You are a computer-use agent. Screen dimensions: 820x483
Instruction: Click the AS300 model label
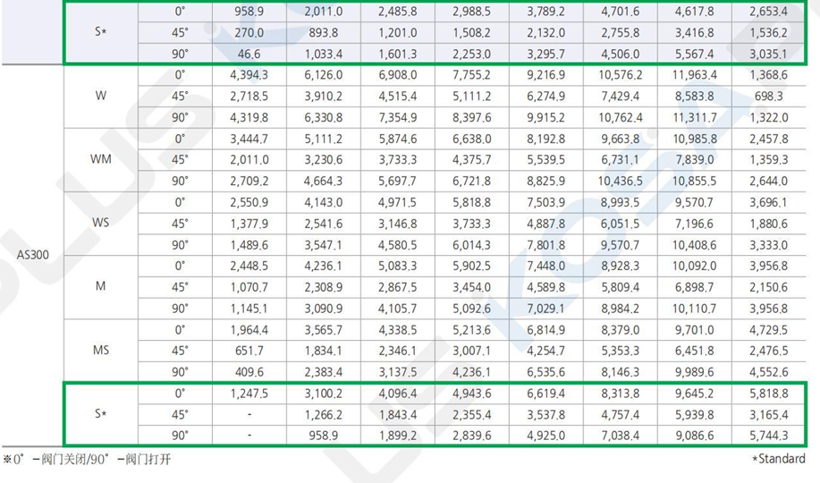[x=32, y=254]
